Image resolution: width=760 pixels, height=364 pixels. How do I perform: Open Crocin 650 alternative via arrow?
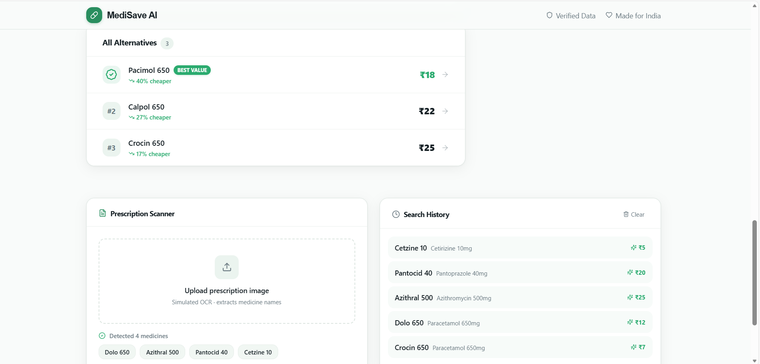(445, 148)
